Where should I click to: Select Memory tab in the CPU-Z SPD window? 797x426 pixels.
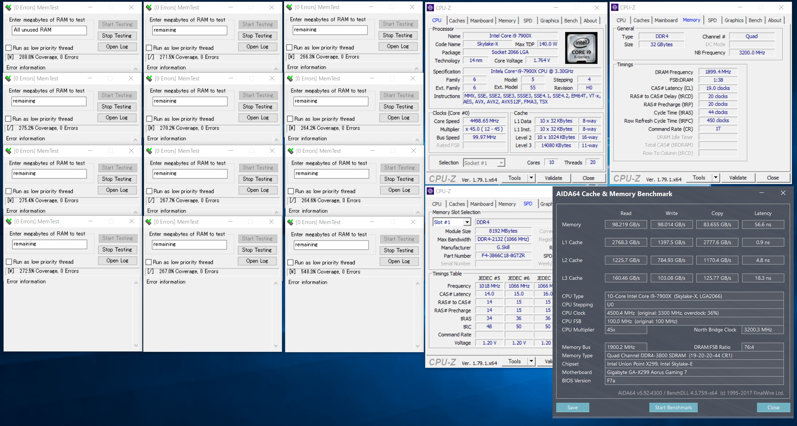tap(507, 204)
